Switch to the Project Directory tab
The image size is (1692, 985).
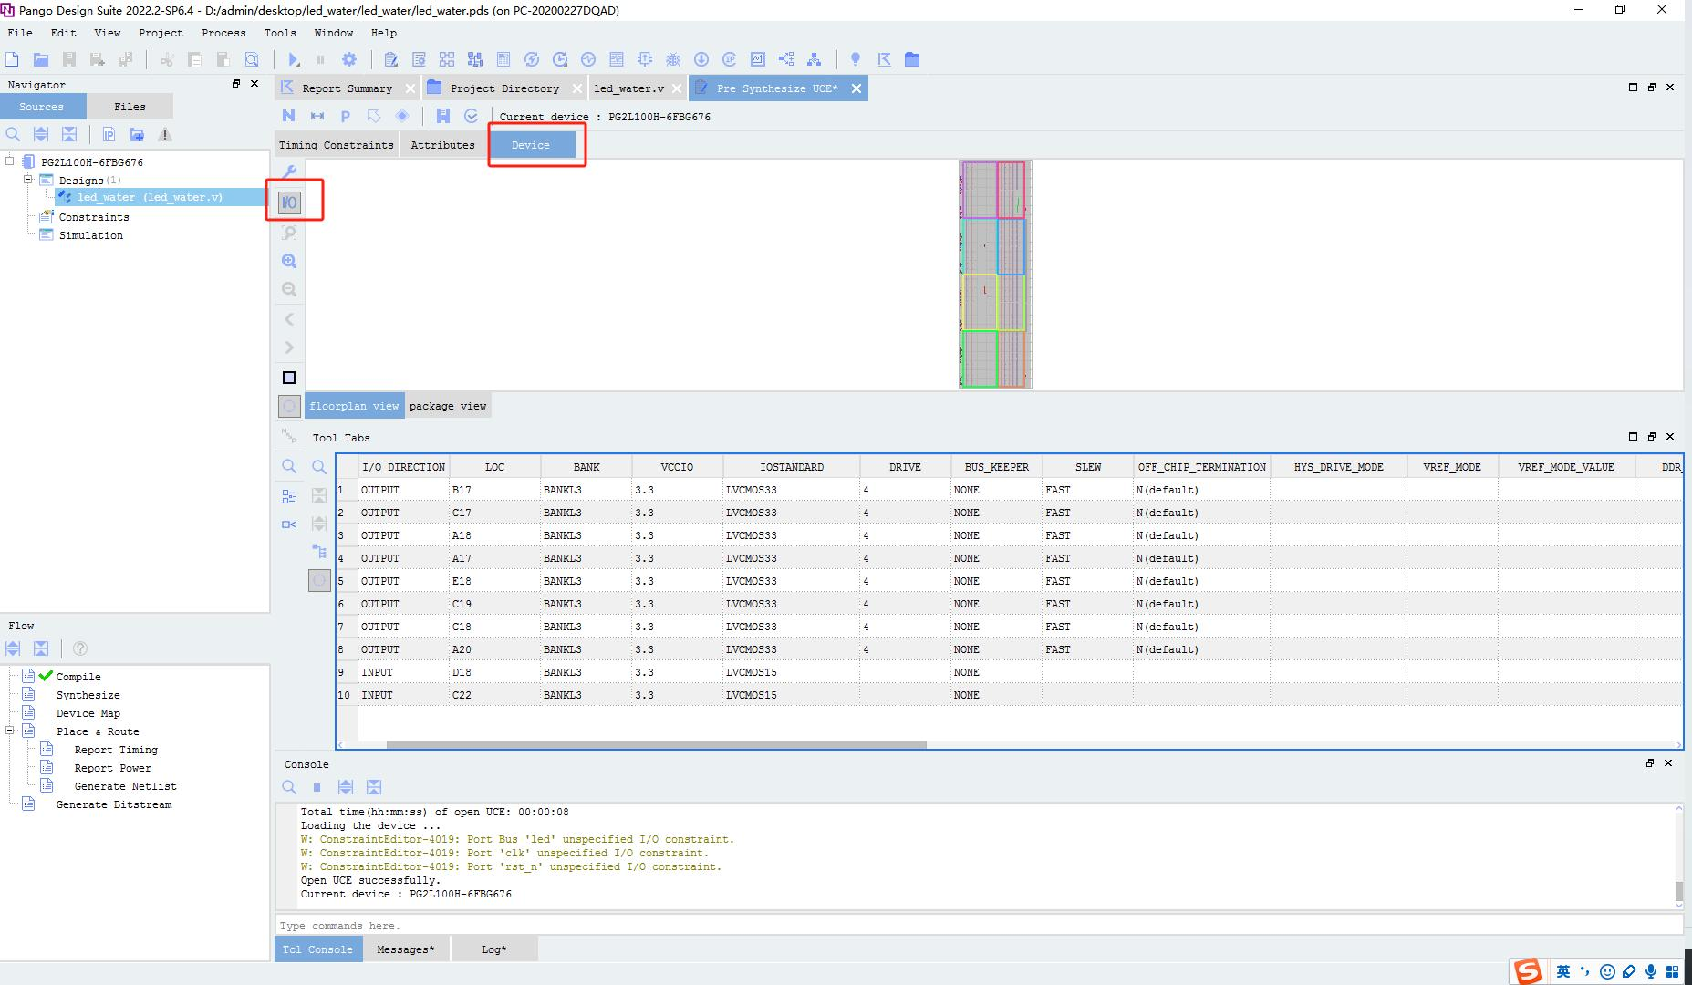tap(504, 88)
